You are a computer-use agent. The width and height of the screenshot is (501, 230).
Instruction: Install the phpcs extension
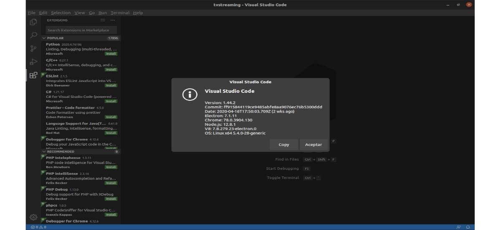coord(111,215)
